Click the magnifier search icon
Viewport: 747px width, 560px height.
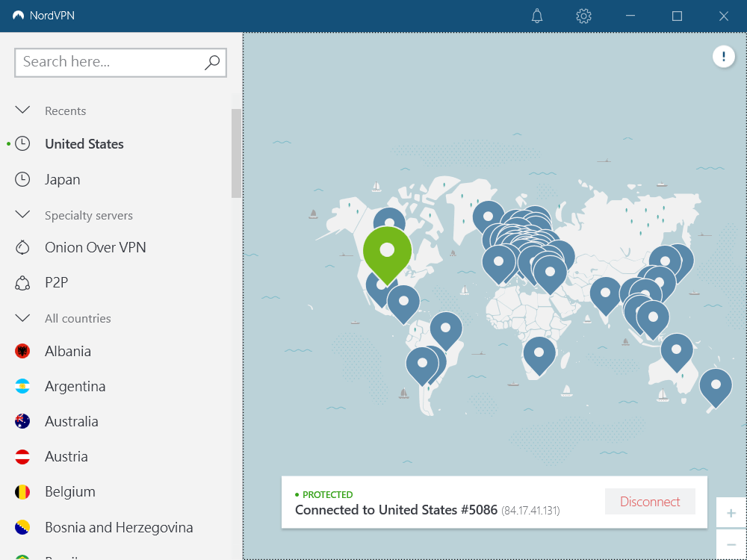click(212, 63)
